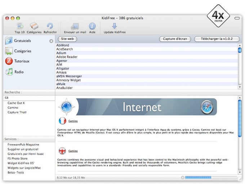Select Cache Out X search result
Viewport: 245px width, 185px height.
(16, 103)
